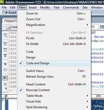Switch to Code view via menu
The width and height of the screenshot is (104, 110).
[x=54, y=52]
